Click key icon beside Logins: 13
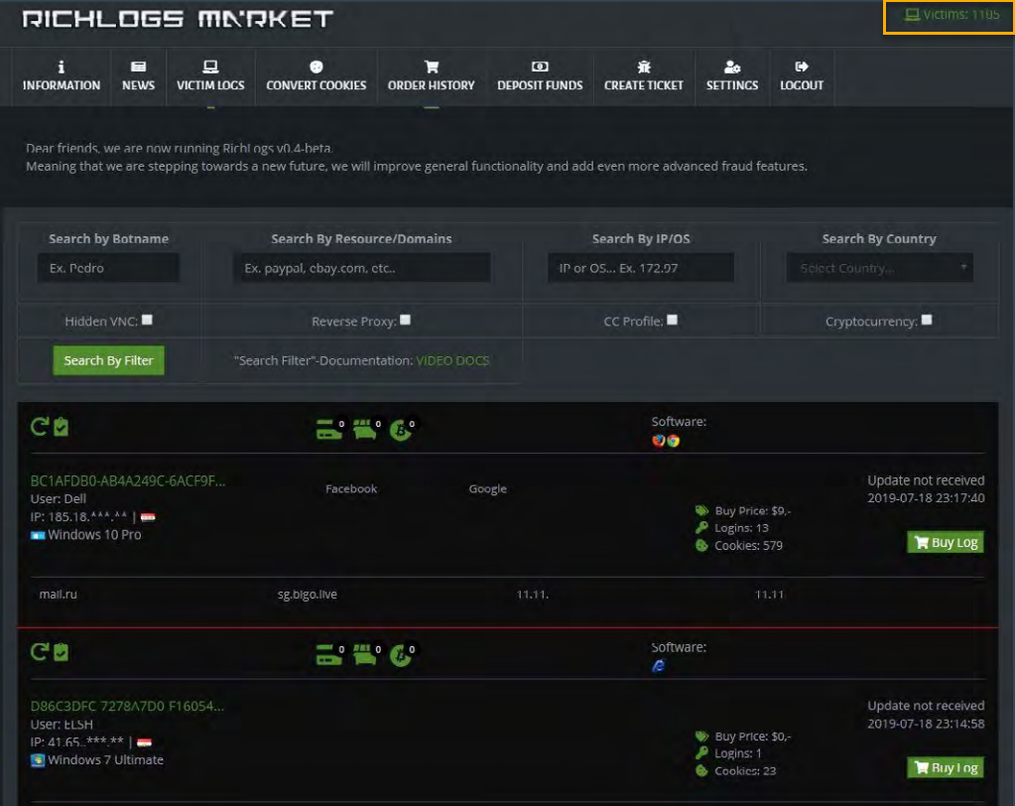 tap(701, 528)
